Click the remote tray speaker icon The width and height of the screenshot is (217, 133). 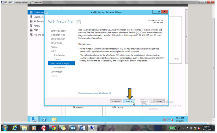click(172, 120)
